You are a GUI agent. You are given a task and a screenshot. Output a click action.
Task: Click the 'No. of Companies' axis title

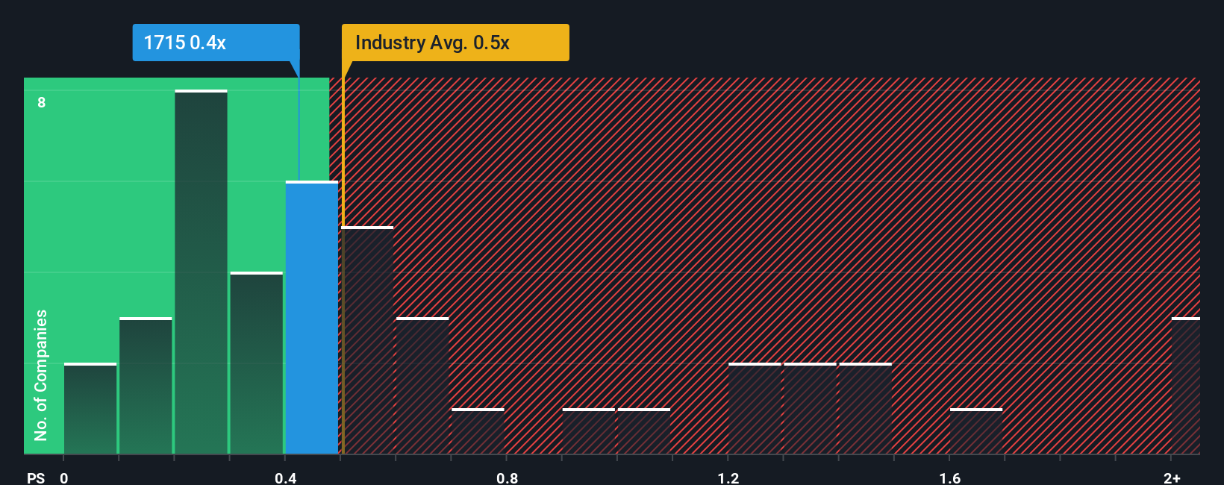41,375
